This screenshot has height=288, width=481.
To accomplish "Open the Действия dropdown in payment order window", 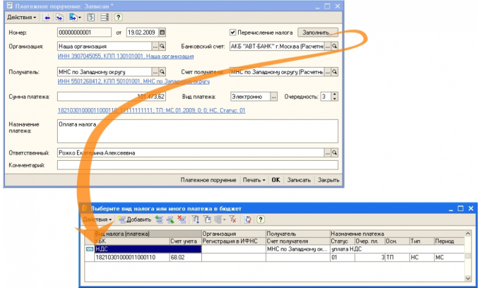I will tap(22, 18).
